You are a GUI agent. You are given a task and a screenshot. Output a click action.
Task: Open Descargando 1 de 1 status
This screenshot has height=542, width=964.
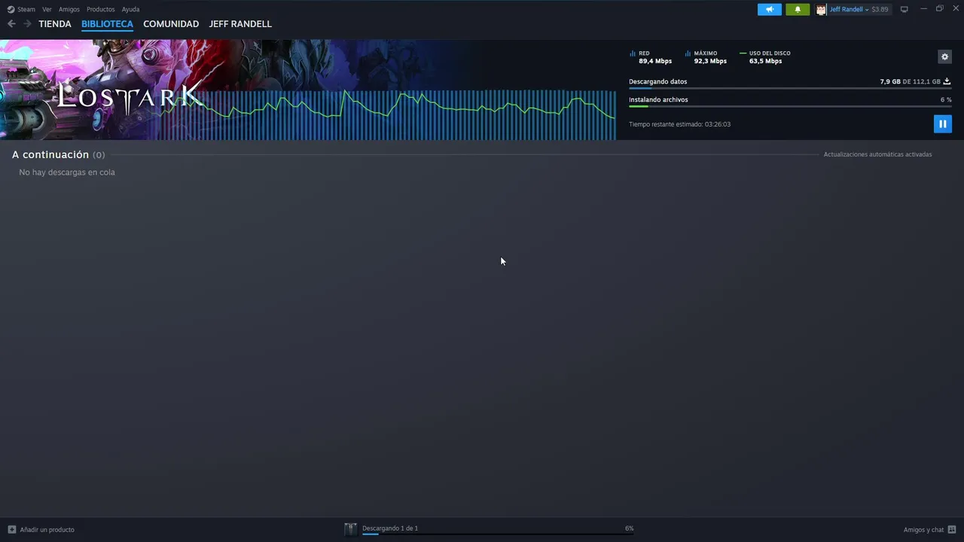pos(390,528)
